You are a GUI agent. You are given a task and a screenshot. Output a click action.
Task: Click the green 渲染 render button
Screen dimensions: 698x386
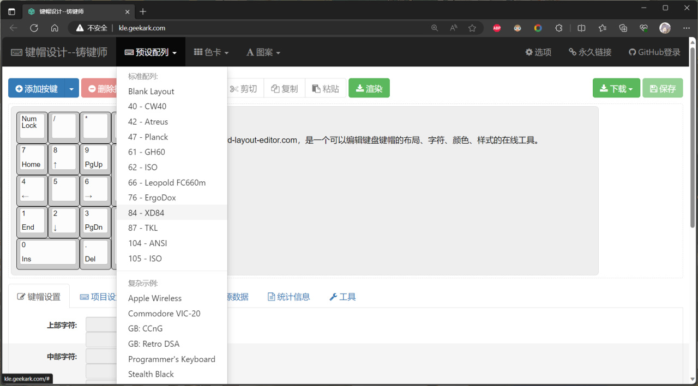[x=369, y=88]
